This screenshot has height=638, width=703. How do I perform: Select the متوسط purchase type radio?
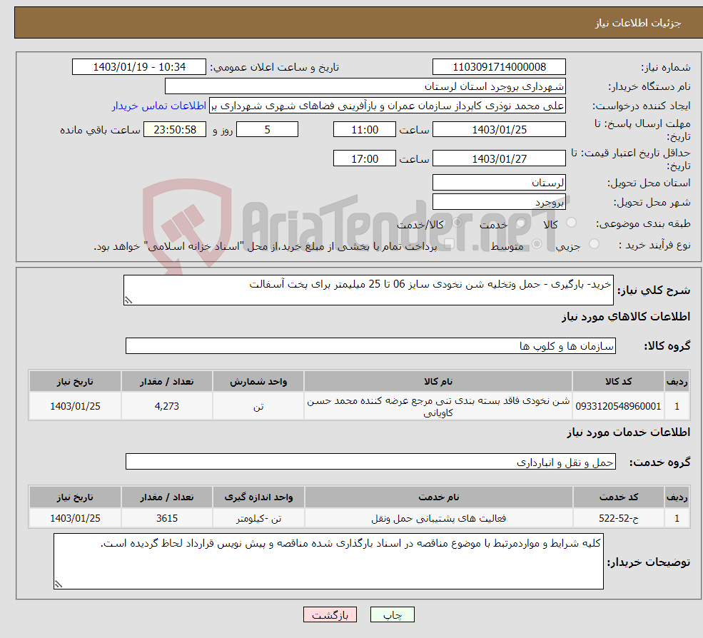pyautogui.click(x=537, y=244)
